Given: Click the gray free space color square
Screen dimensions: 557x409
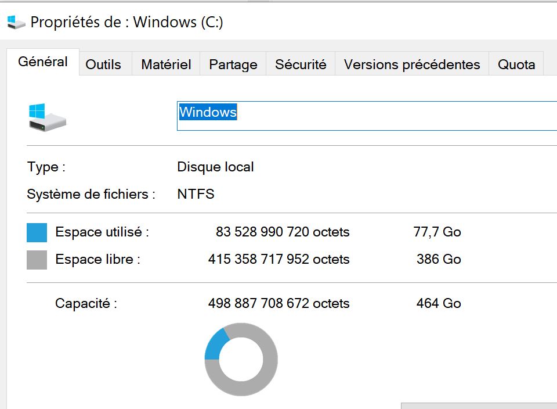Looking at the screenshot, I should 37,260.
